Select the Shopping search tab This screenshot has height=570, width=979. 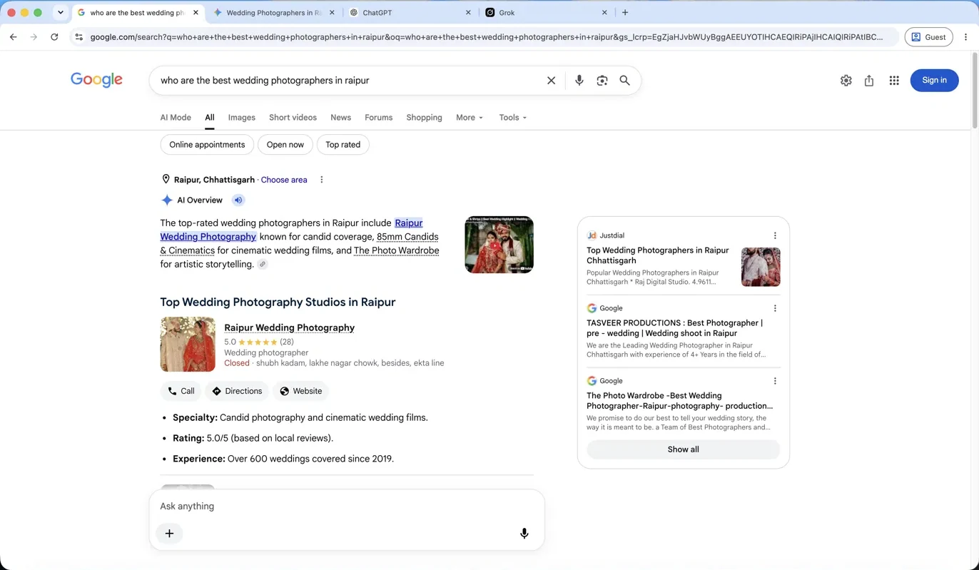point(424,118)
